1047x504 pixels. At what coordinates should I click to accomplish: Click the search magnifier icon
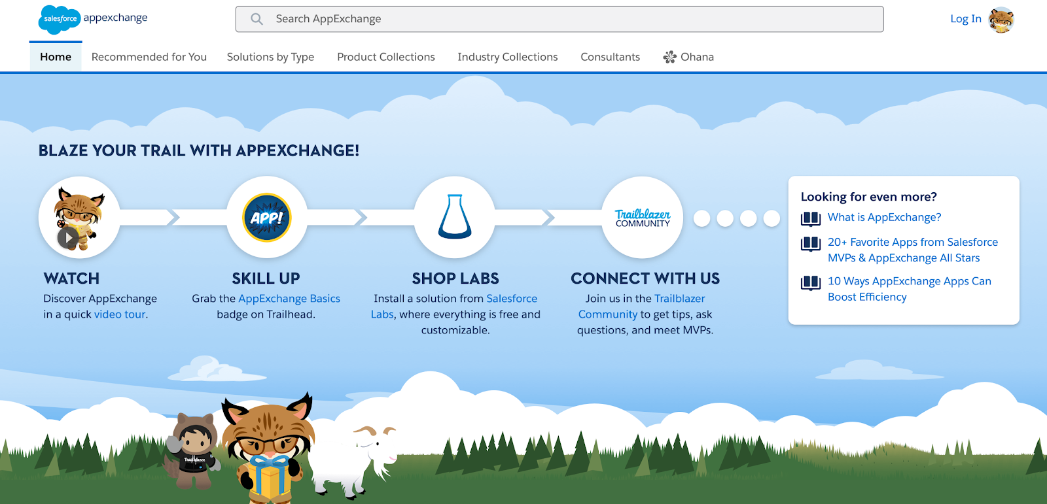tap(257, 19)
